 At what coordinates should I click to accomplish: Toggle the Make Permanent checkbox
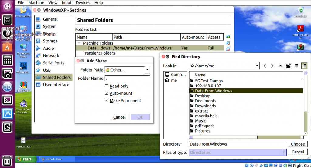pyautogui.click(x=107, y=101)
